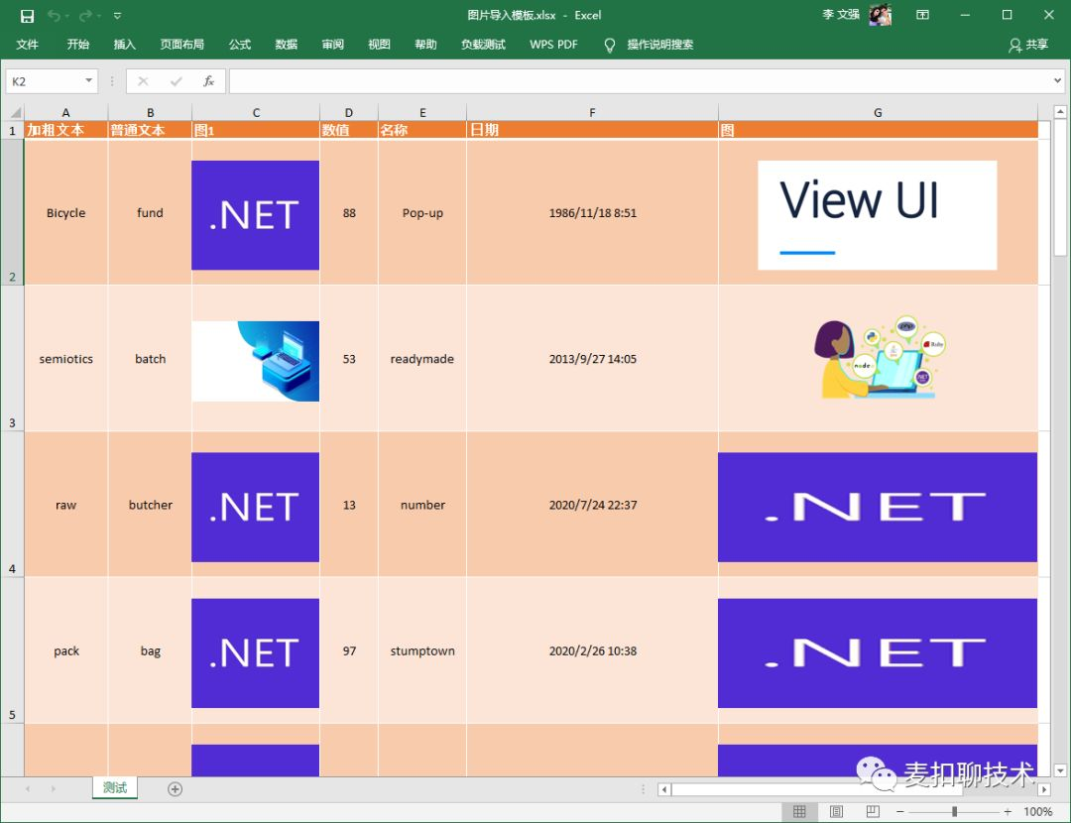Click the formula bar cancel X icon
Viewport: 1071px width, 823px height.
(143, 81)
